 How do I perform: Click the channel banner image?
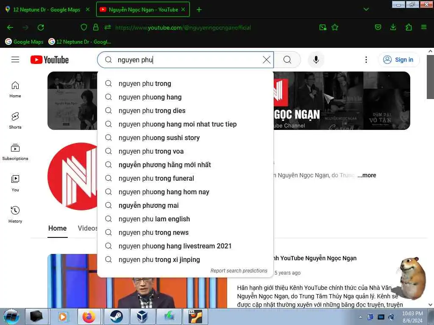click(342, 101)
